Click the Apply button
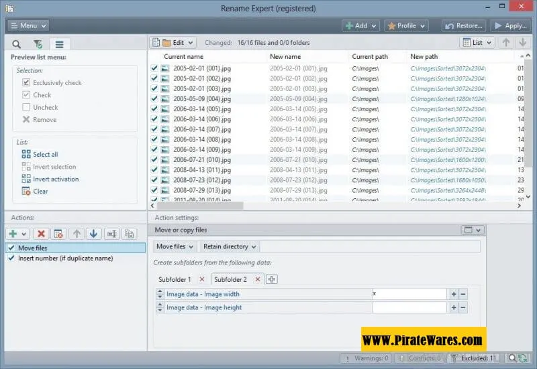Screen dimensions: 537x369 click(x=510, y=25)
